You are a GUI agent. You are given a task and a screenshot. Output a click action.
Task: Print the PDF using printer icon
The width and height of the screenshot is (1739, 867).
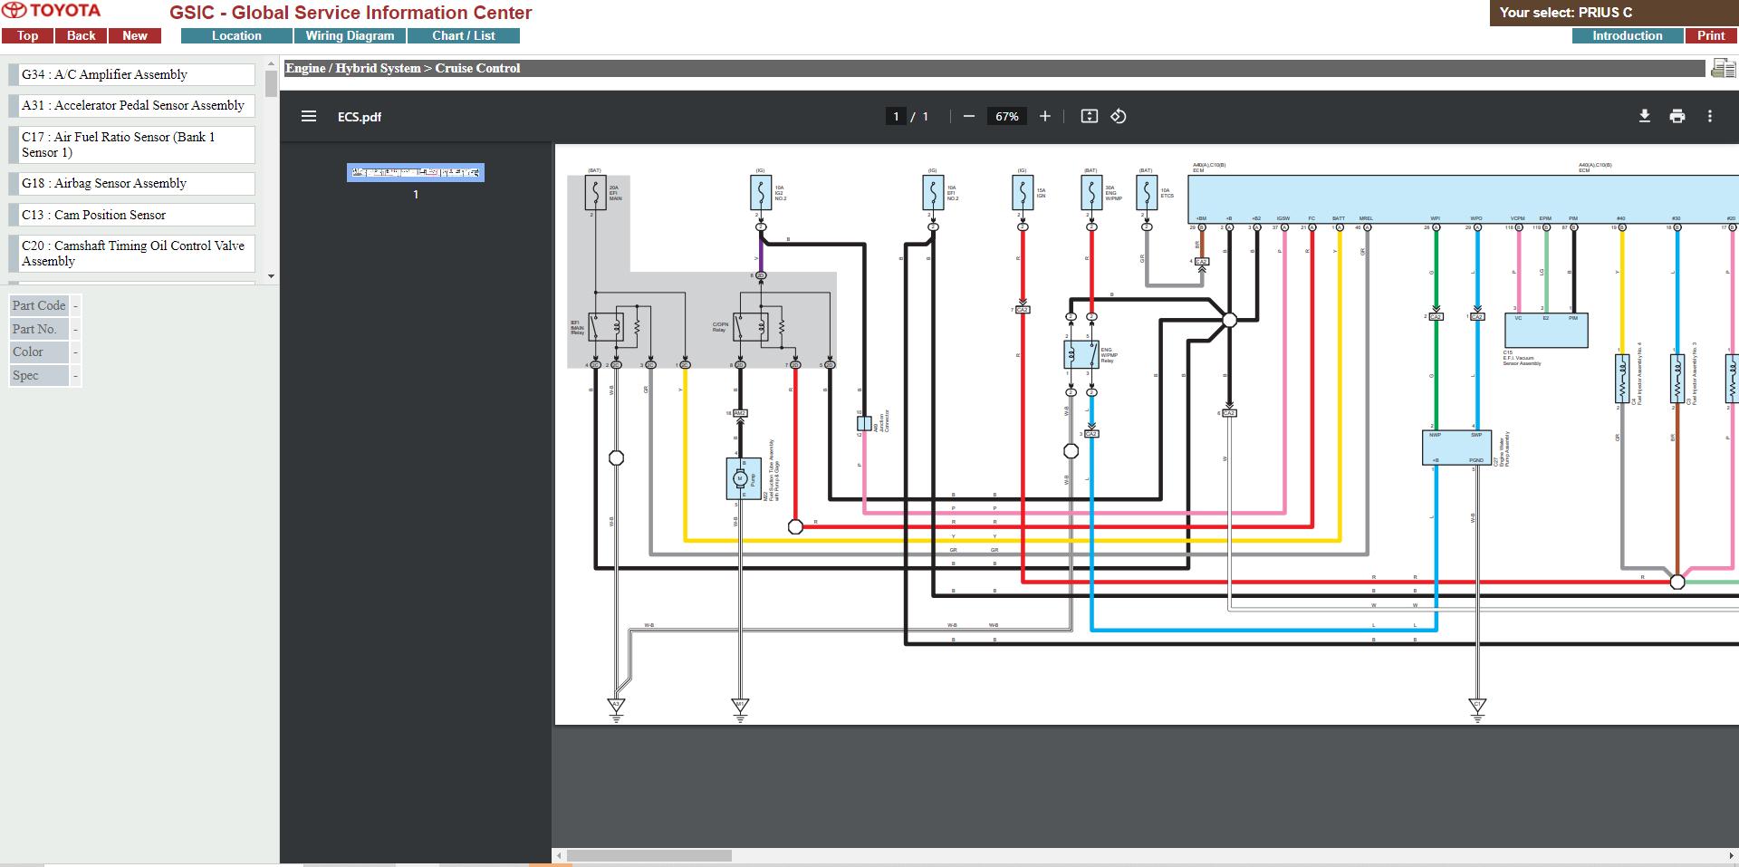(1677, 116)
